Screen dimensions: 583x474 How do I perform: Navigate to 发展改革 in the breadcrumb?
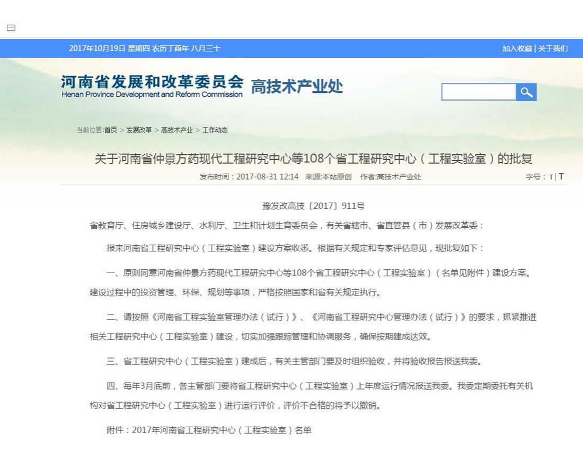coord(139,130)
